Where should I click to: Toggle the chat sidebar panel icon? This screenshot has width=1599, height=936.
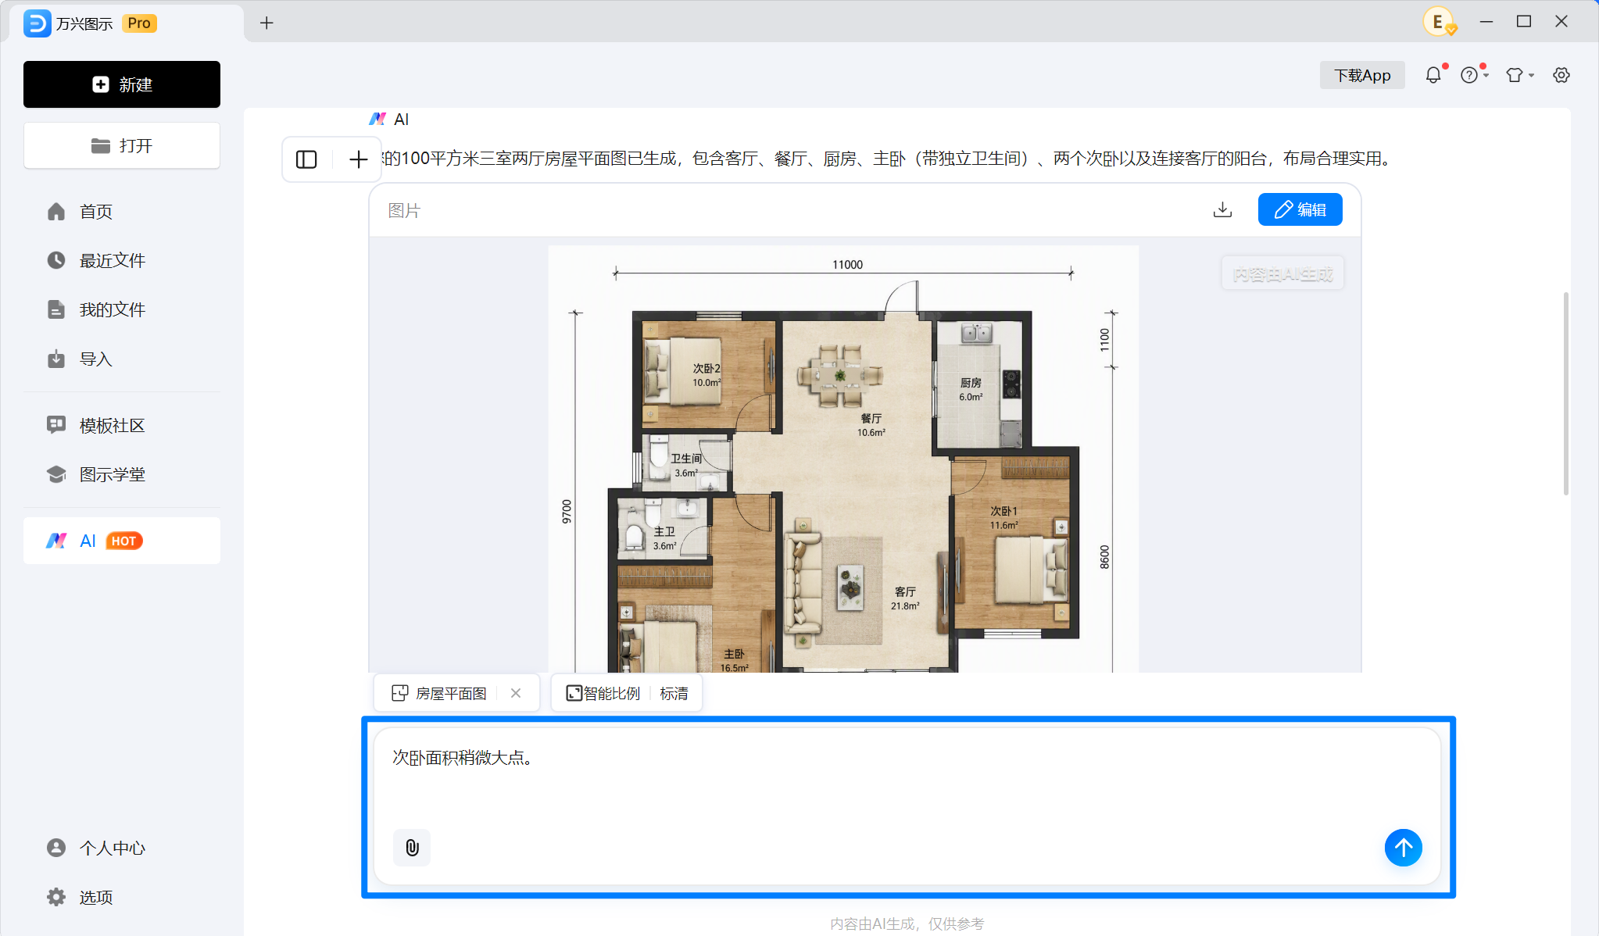coord(306,159)
